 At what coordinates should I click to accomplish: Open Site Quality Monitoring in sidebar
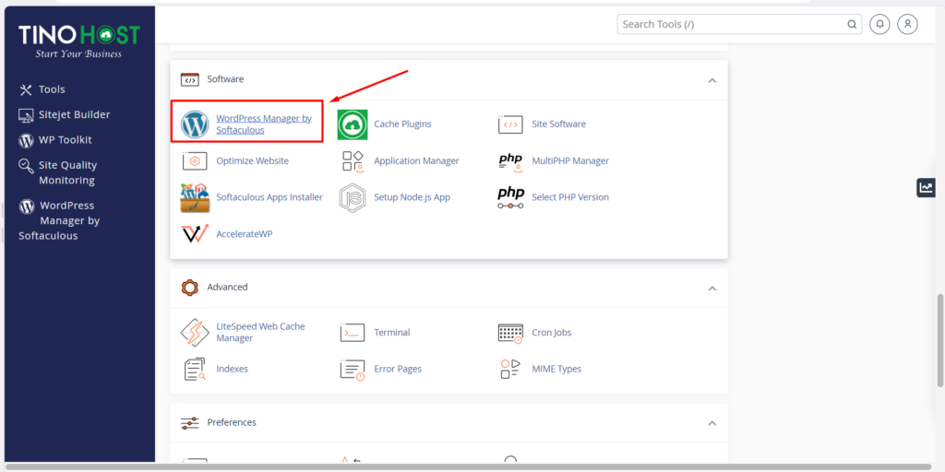67,172
